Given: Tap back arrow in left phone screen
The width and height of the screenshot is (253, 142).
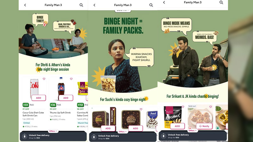Looking at the screenshot, I should coord(25,5).
